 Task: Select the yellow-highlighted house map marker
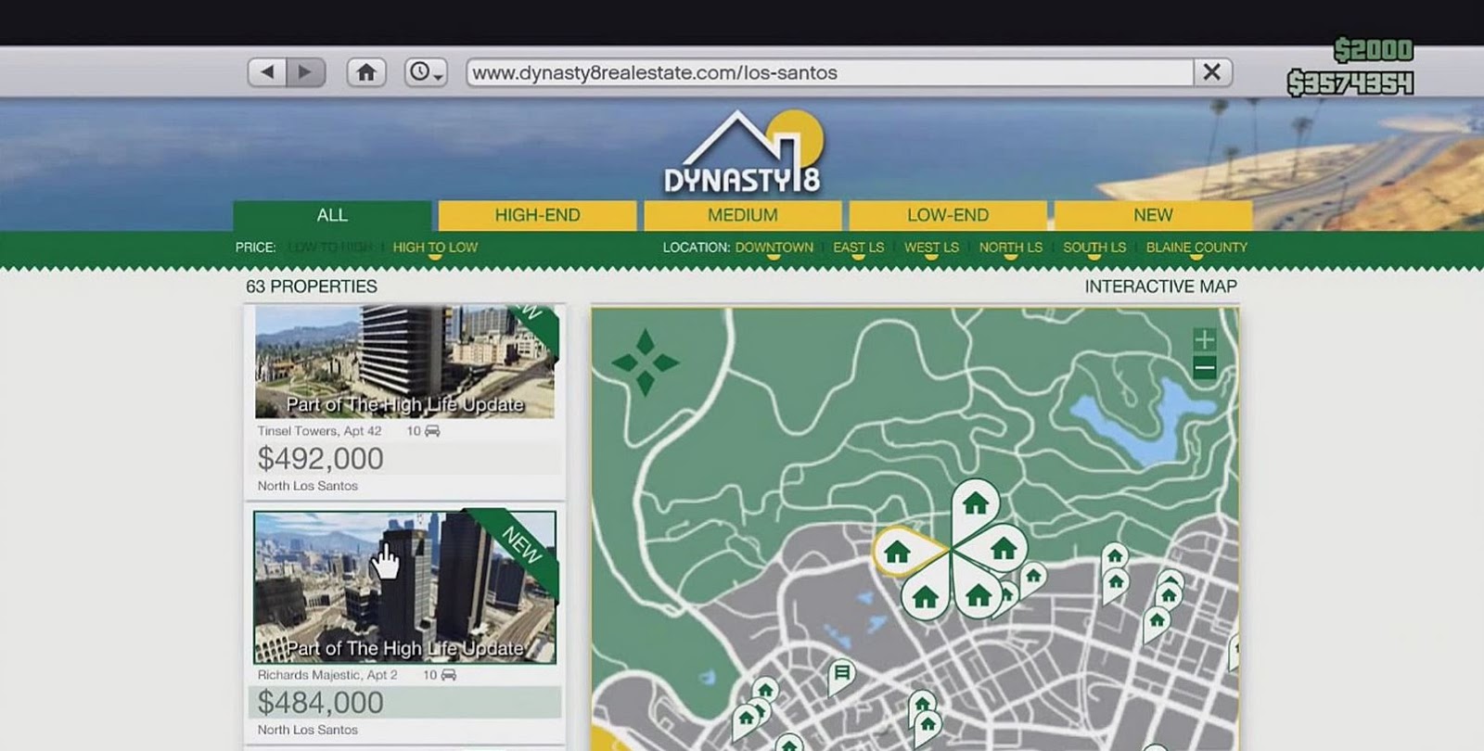897,553
